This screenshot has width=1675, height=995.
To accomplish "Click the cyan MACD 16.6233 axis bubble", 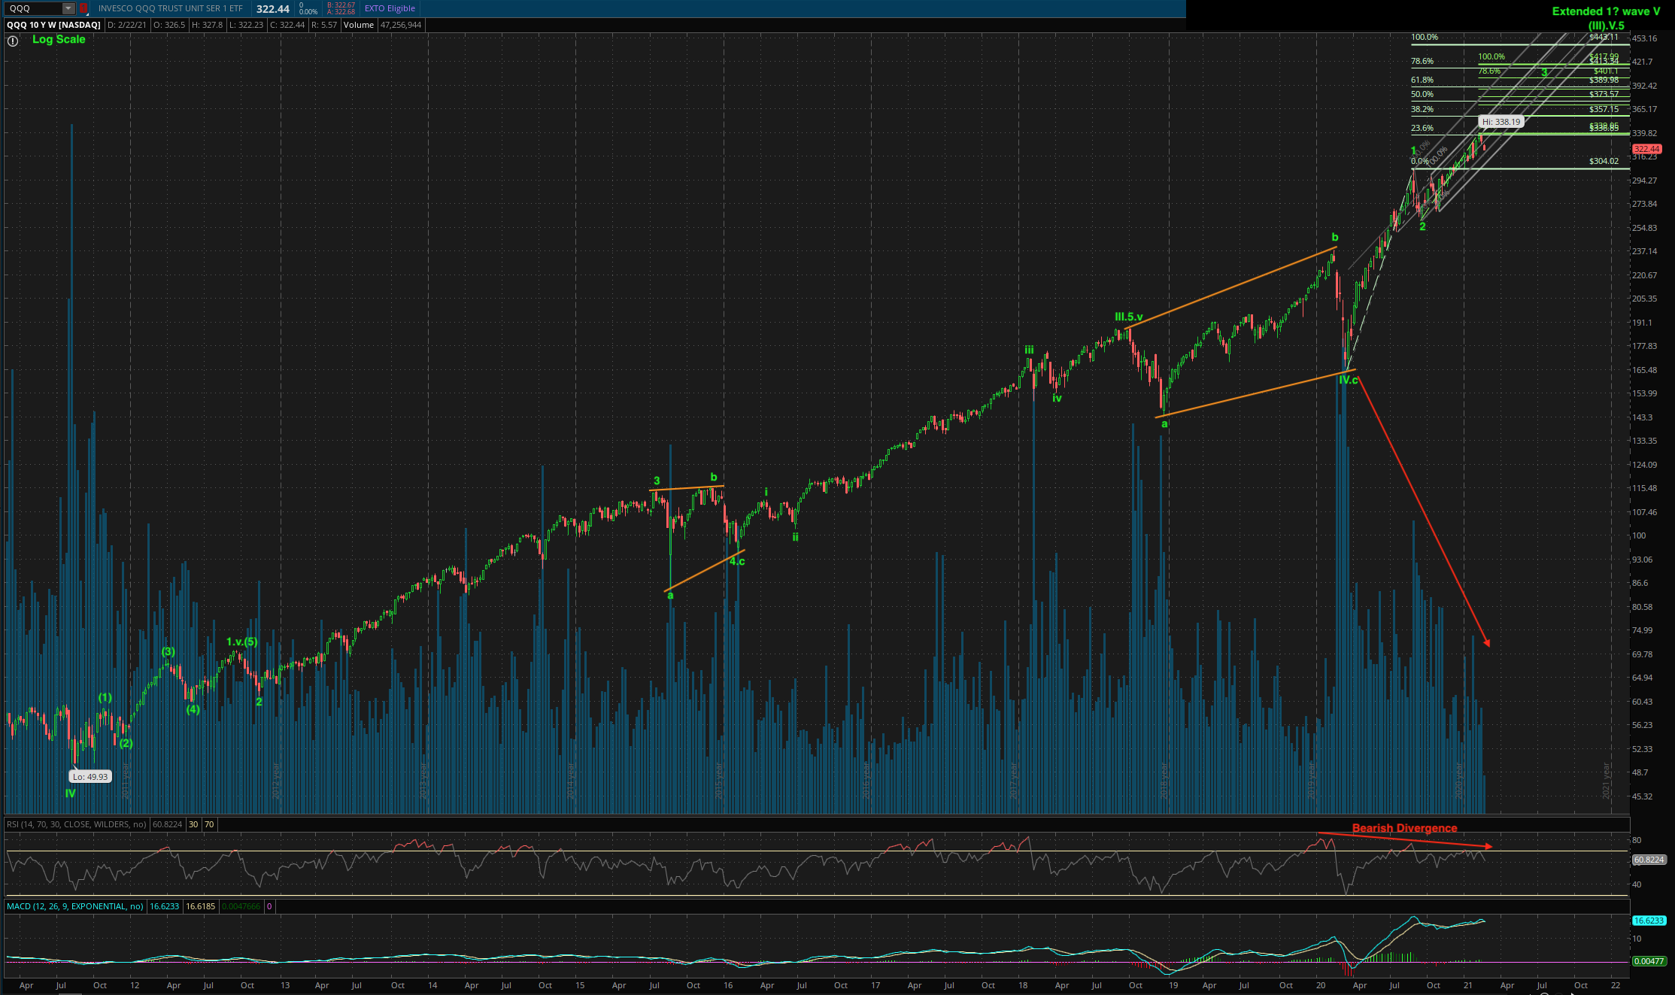I will [1648, 921].
